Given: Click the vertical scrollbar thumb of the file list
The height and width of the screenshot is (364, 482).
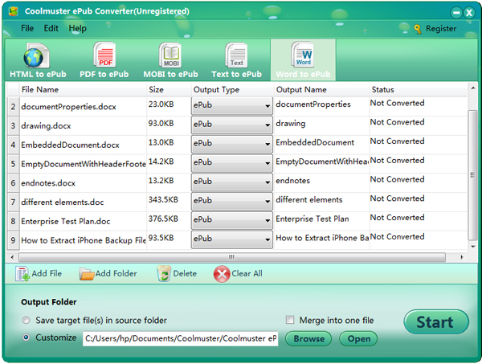Looking at the screenshot, I should (x=472, y=175).
